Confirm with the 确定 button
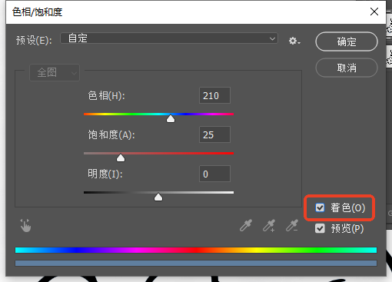Viewport: 392px width, 282px height. (347, 41)
